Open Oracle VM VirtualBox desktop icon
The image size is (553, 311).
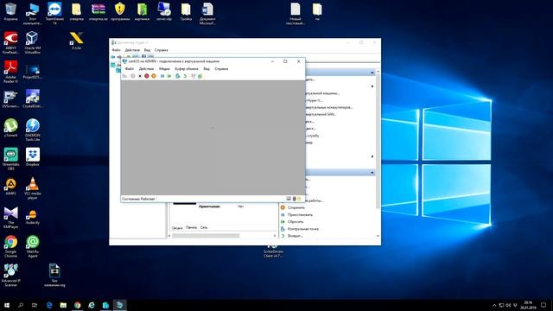[x=33, y=42]
